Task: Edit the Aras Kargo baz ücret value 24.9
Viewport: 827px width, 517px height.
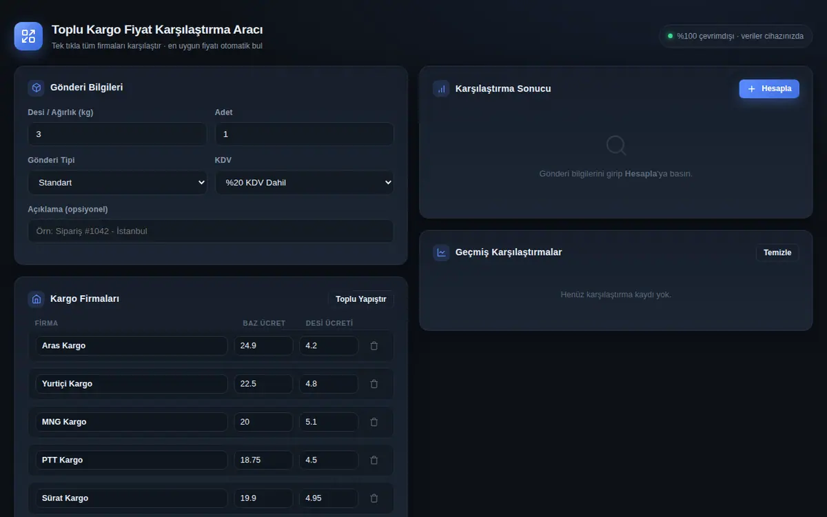Action: pyautogui.click(x=263, y=346)
